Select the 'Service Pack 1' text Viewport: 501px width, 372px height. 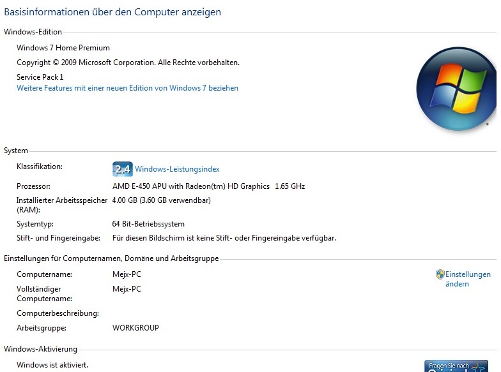40,77
